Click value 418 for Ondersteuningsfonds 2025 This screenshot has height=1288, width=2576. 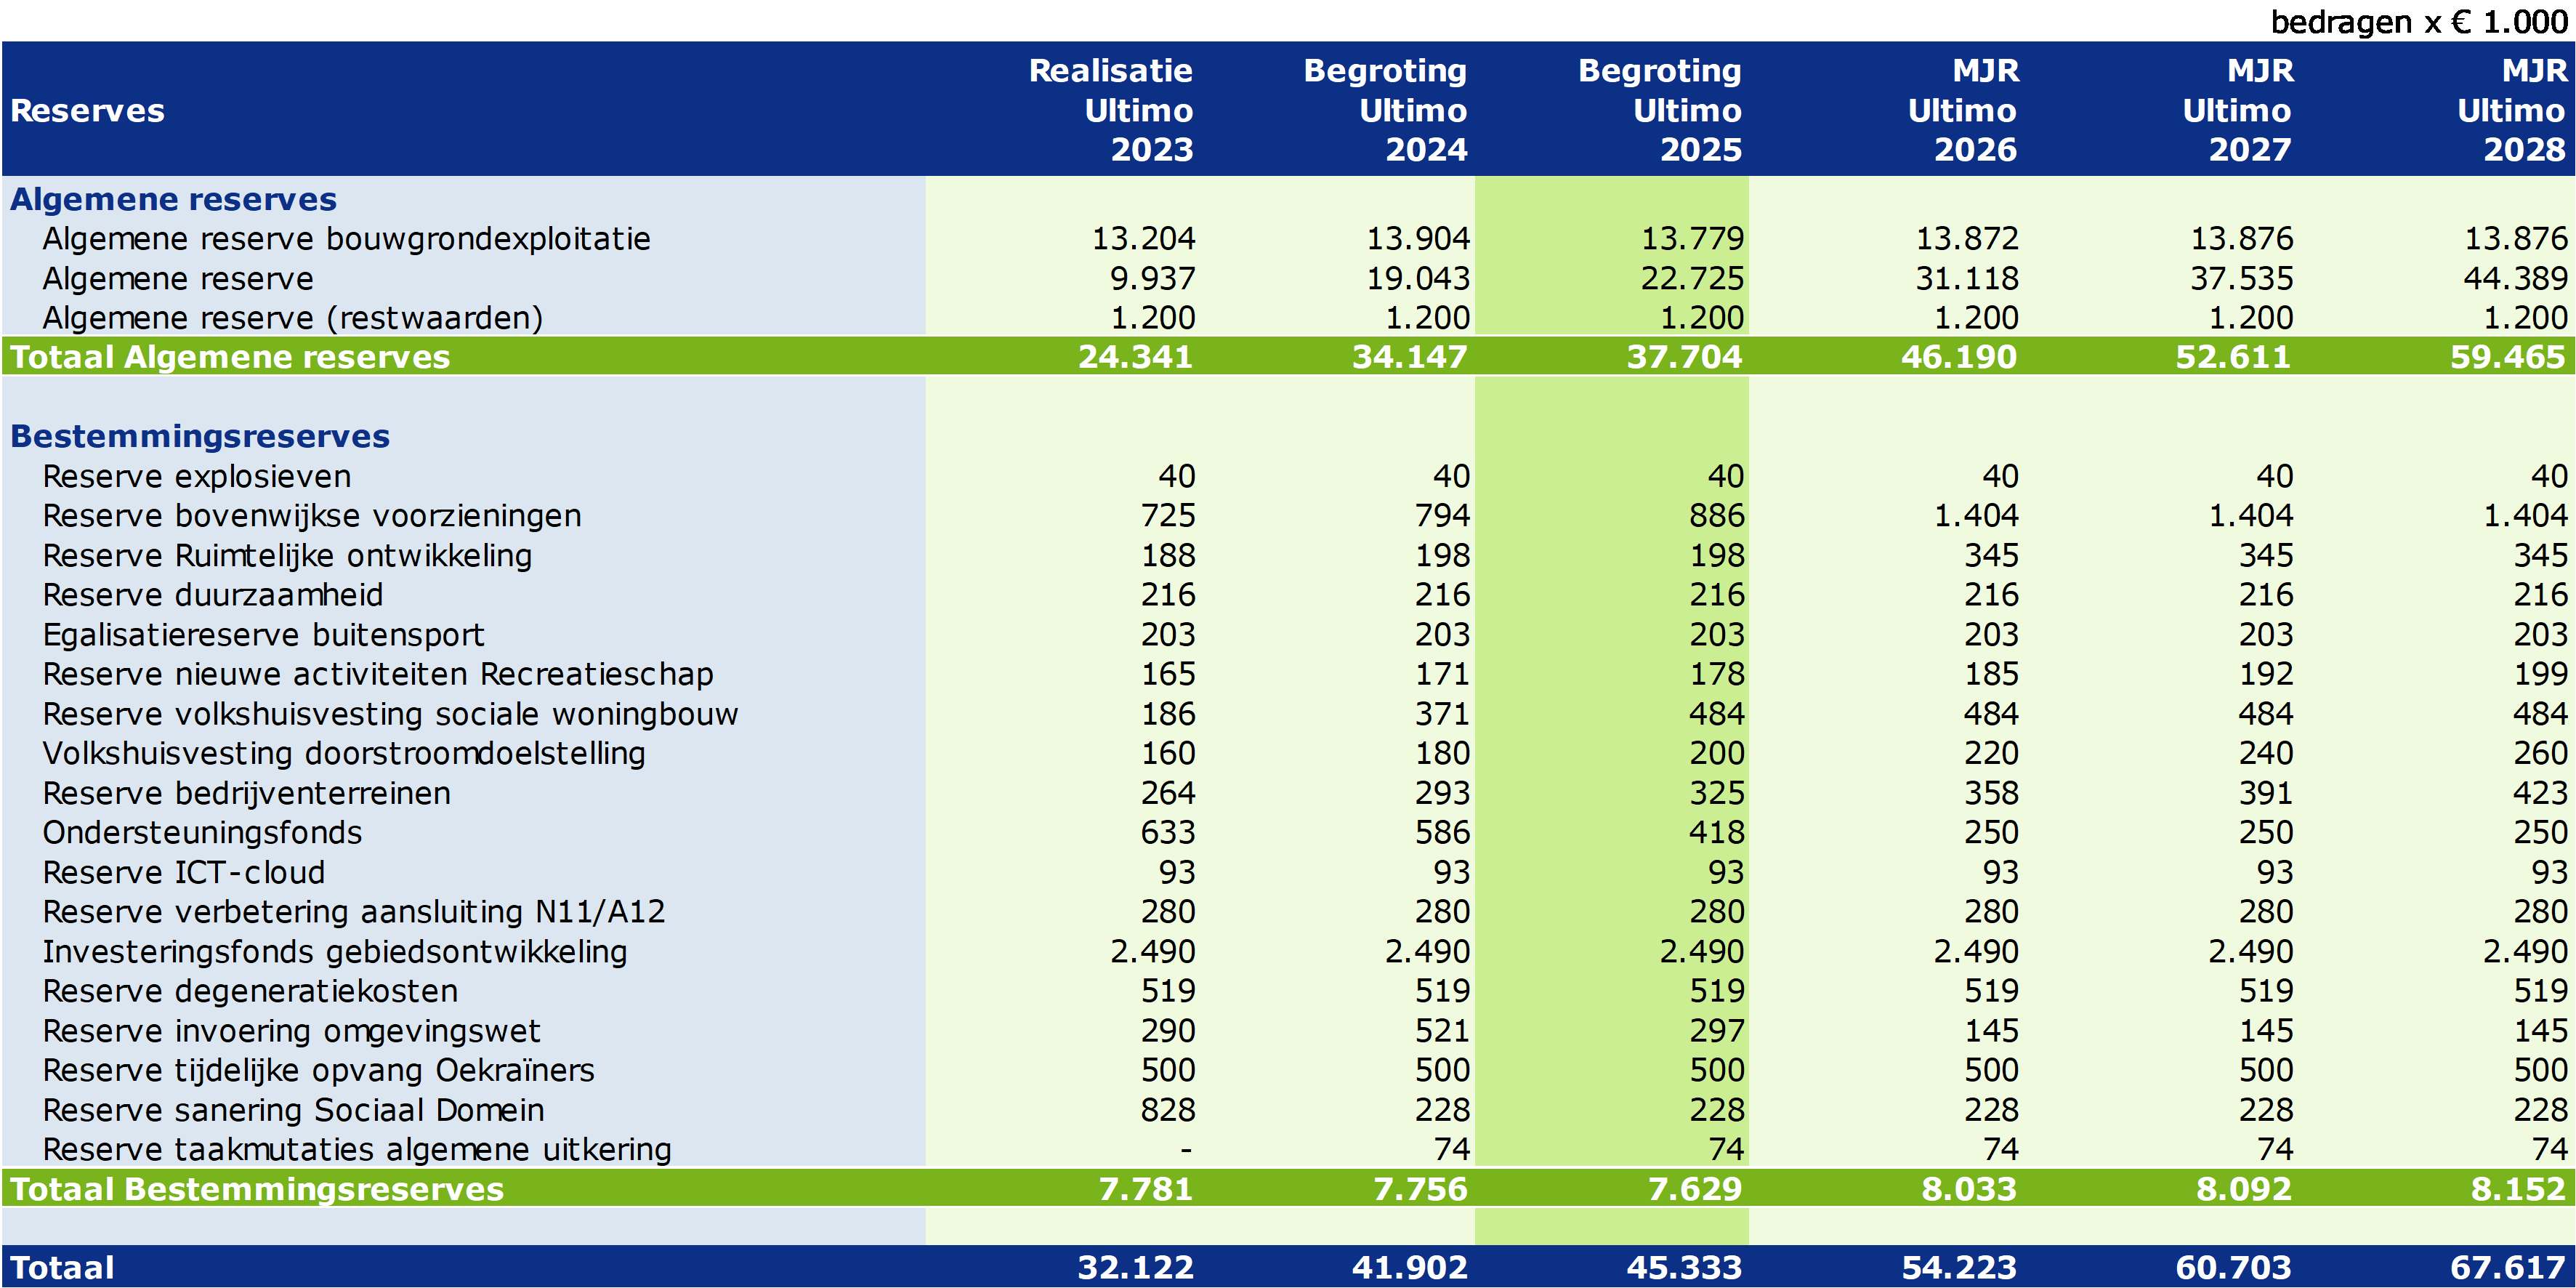coord(1717,833)
